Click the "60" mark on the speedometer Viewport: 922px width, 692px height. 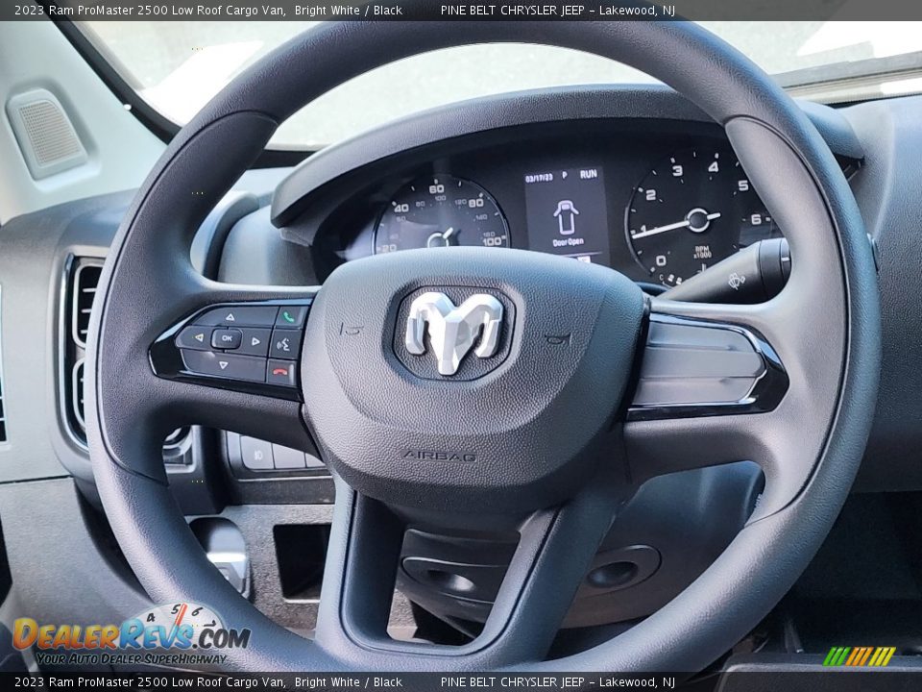click(x=436, y=189)
